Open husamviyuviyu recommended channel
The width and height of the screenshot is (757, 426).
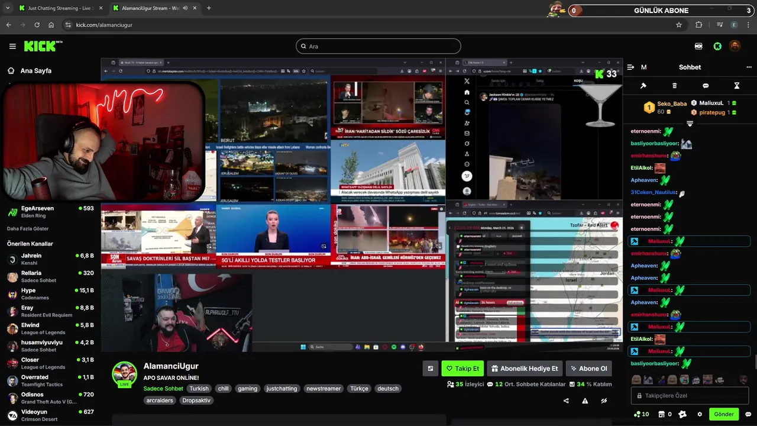pos(50,346)
